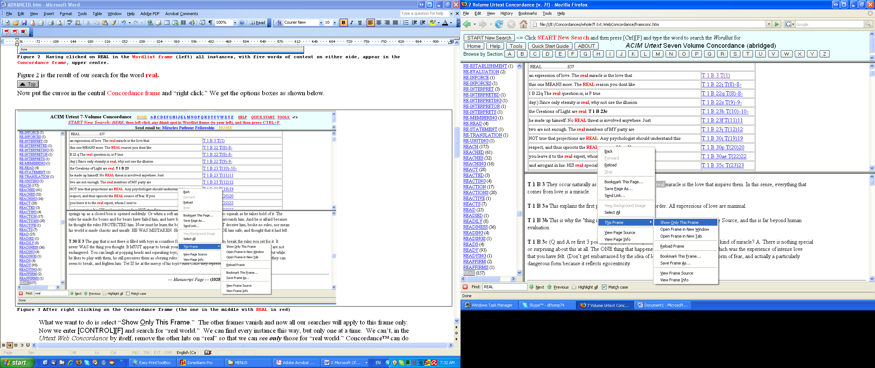The width and height of the screenshot is (875, 368).
Task: Click the Insert Table icon
Action: 167,23
